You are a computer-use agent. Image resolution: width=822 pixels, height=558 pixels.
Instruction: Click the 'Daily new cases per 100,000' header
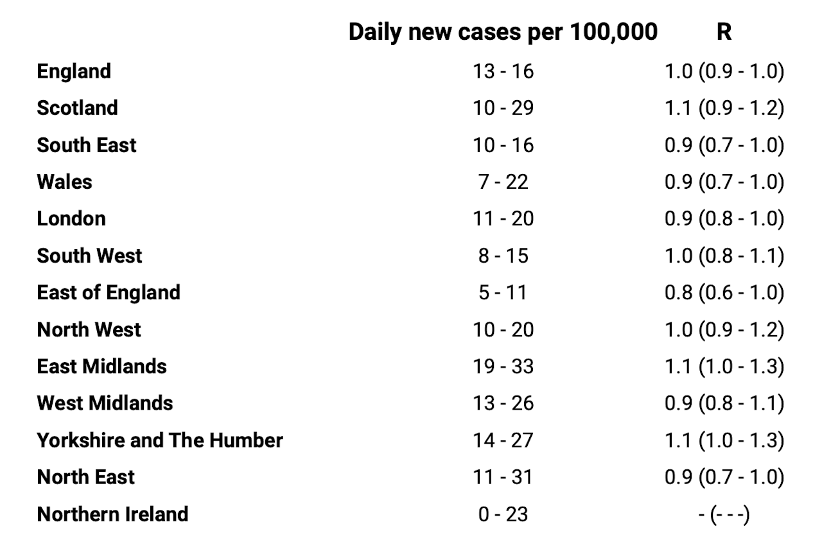click(x=503, y=32)
